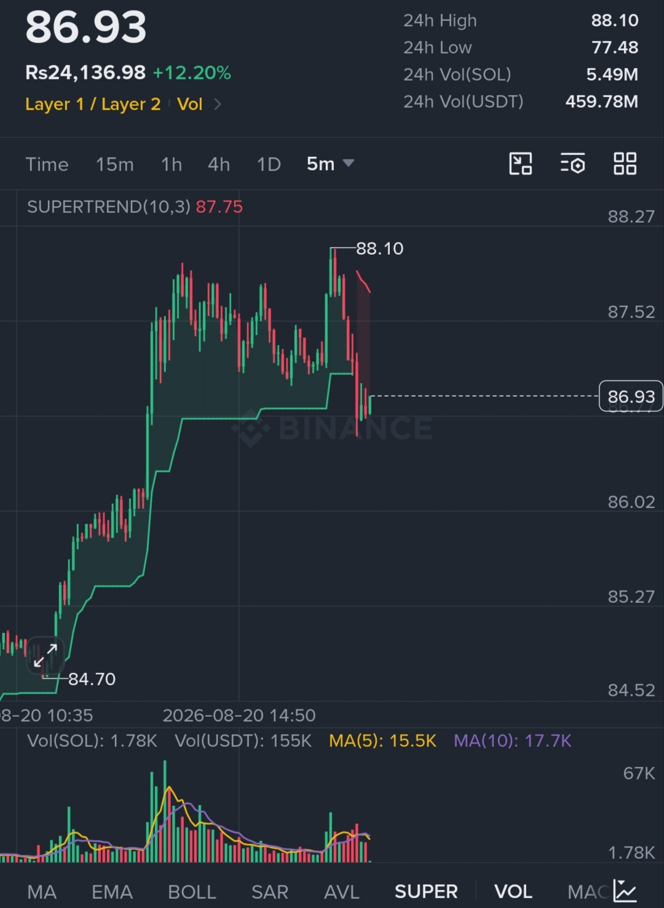Screen dimensions: 664x908
Task: Tap the +12.20% change value
Action: 192,73
